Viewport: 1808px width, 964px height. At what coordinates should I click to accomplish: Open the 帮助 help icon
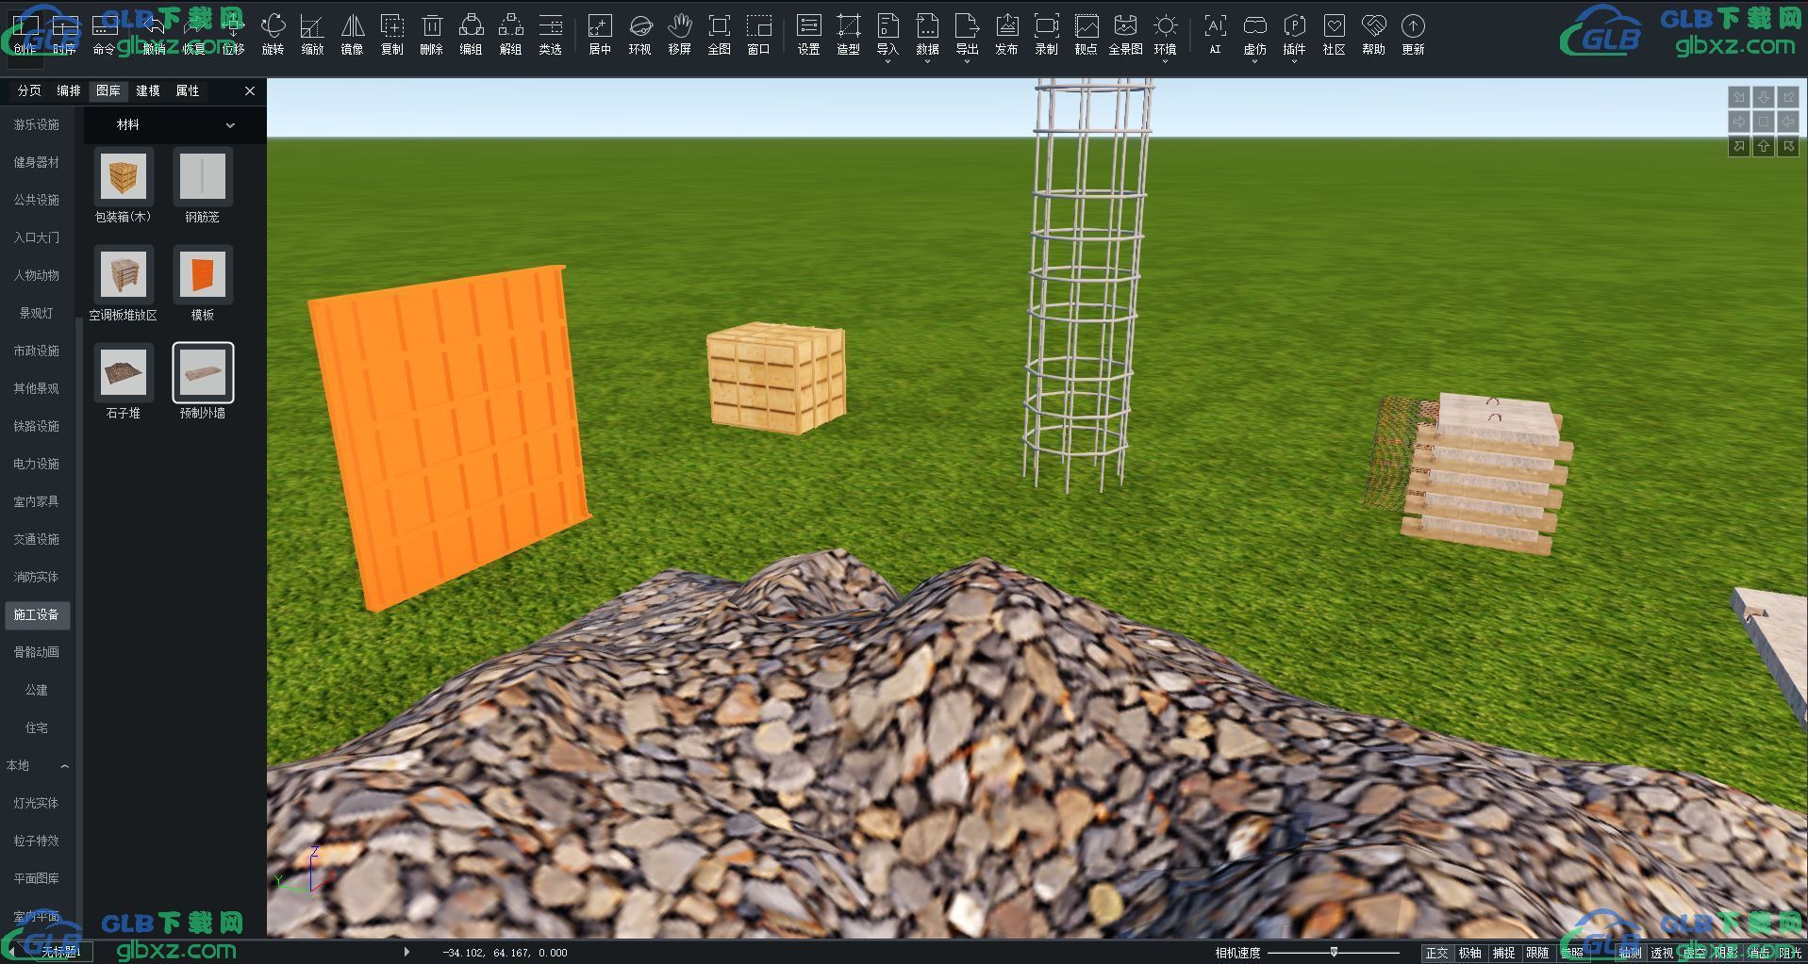1373,35
